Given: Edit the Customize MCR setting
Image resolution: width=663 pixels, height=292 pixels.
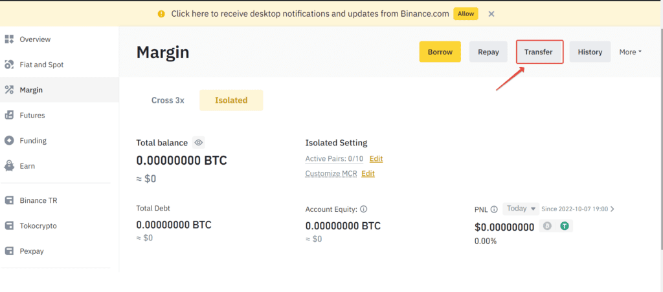Looking at the screenshot, I should pyautogui.click(x=368, y=173).
